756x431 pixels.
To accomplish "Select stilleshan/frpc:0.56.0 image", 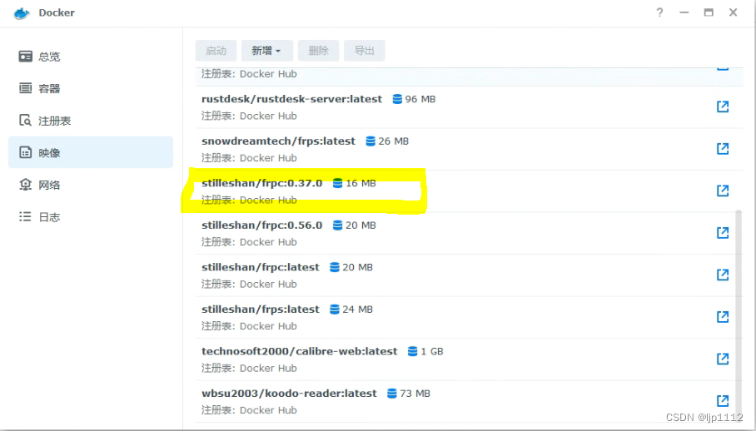I will tap(469, 233).
